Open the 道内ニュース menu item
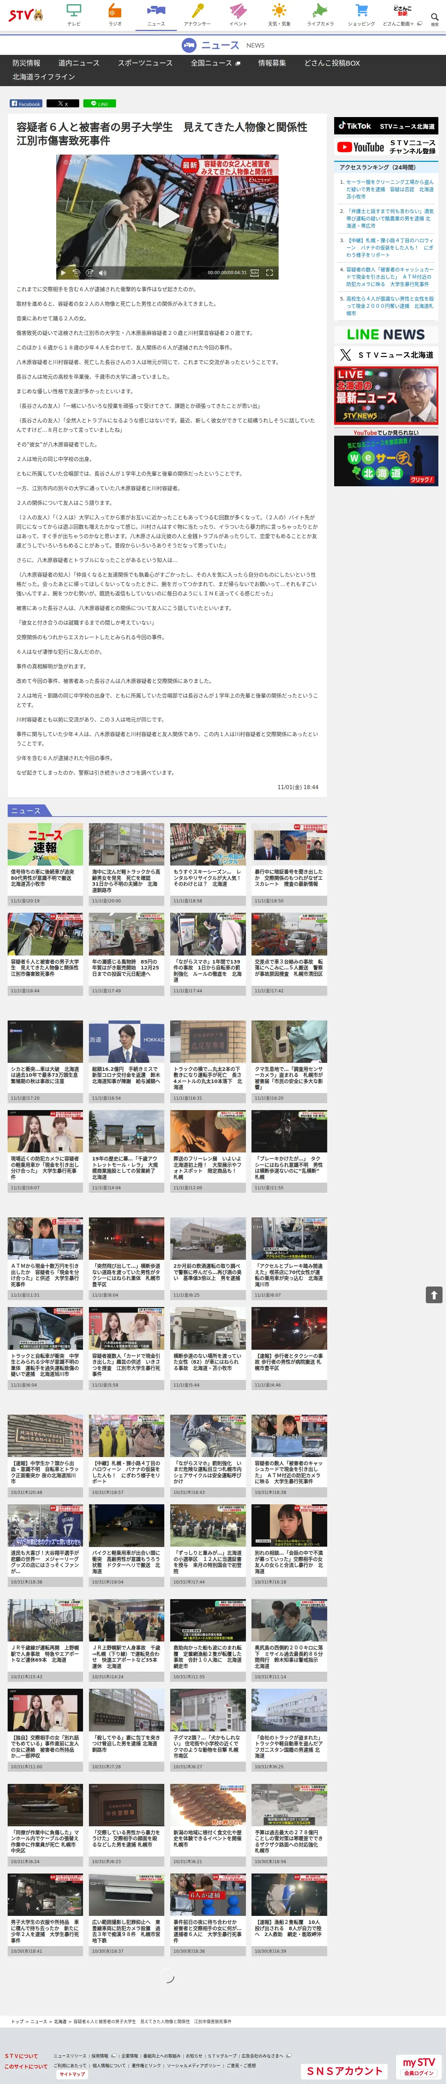Viewport: 446px width, 2084px height. 79,63
